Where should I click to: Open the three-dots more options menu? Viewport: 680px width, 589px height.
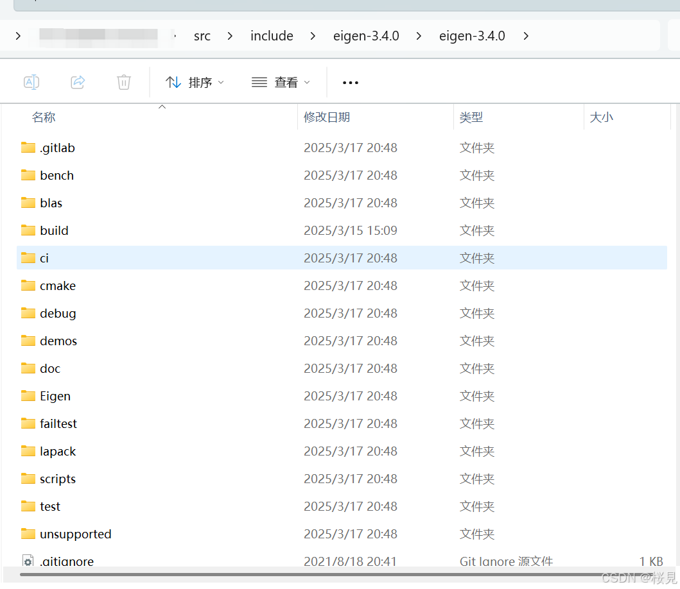coord(351,83)
